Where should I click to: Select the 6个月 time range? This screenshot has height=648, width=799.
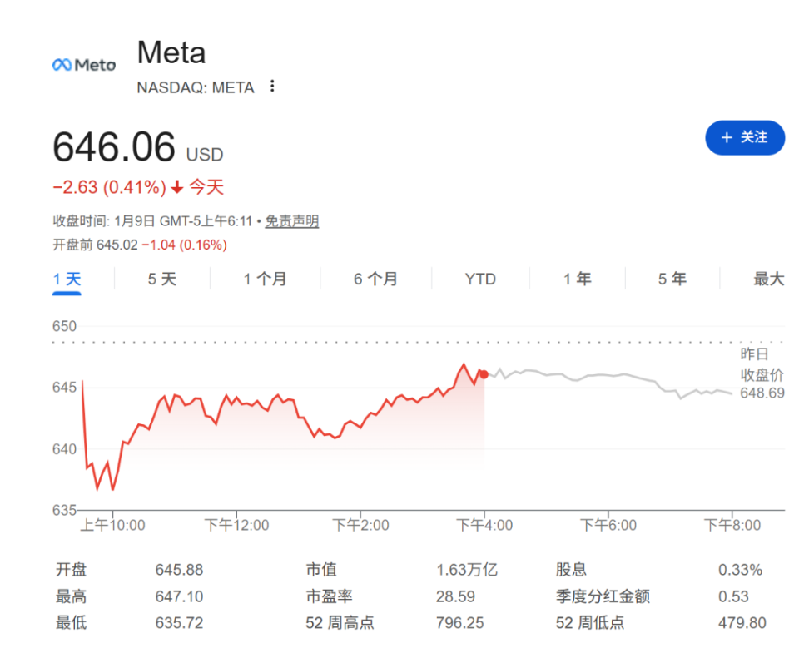(375, 279)
